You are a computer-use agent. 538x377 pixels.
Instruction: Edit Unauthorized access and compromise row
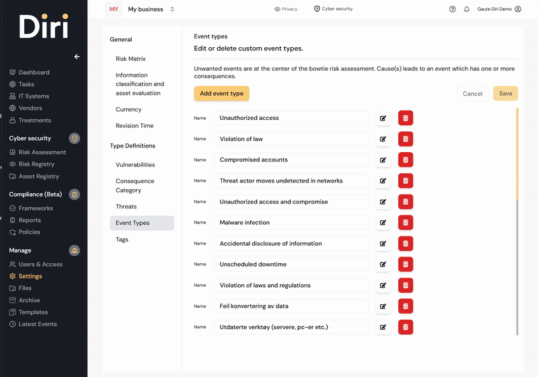tap(383, 202)
